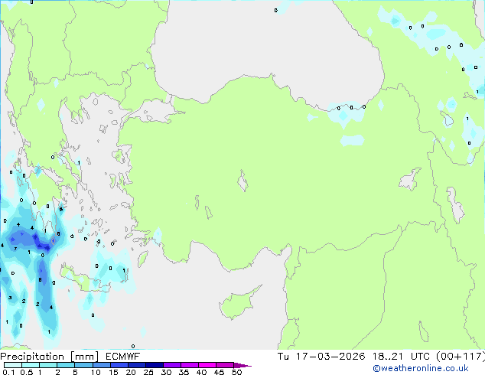Select the 35 mm violet legend swatch

tap(189, 365)
